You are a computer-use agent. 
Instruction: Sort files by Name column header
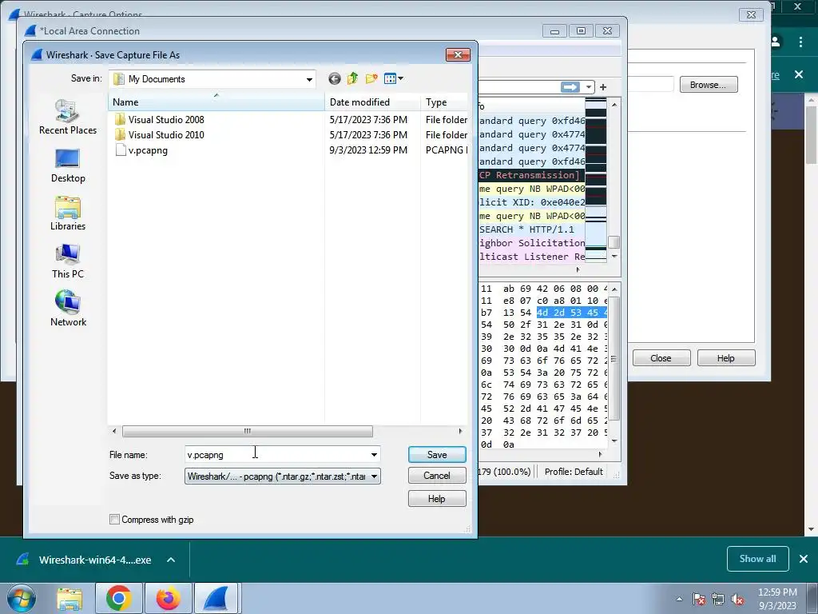click(x=216, y=102)
